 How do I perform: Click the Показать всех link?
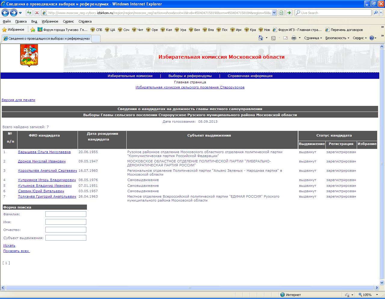coord(17,251)
